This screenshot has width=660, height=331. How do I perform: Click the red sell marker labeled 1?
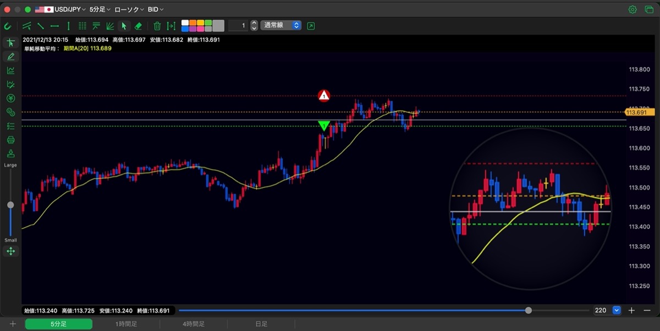pyautogui.click(x=324, y=96)
